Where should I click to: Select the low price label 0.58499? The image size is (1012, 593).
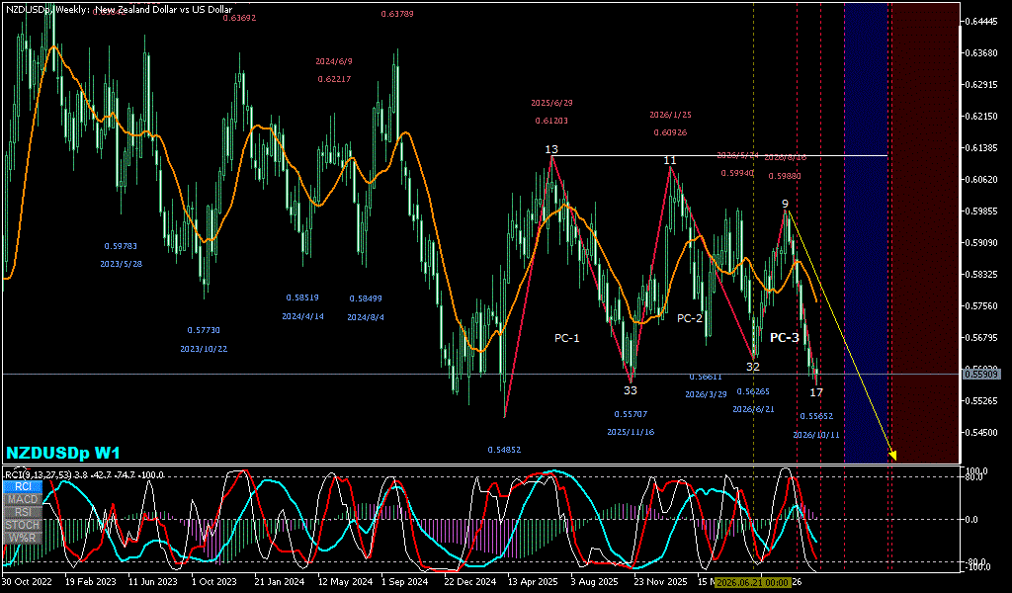click(x=366, y=298)
